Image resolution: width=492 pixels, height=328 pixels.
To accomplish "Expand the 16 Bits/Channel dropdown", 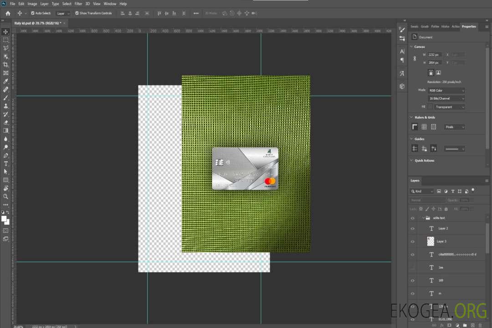I will [447, 98].
